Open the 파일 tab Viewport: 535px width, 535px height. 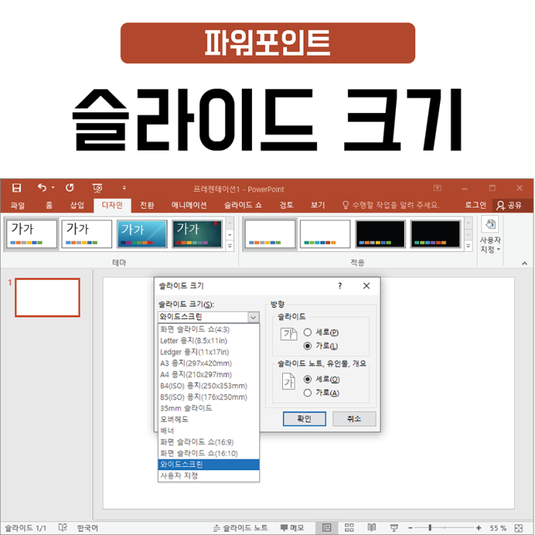[17, 205]
